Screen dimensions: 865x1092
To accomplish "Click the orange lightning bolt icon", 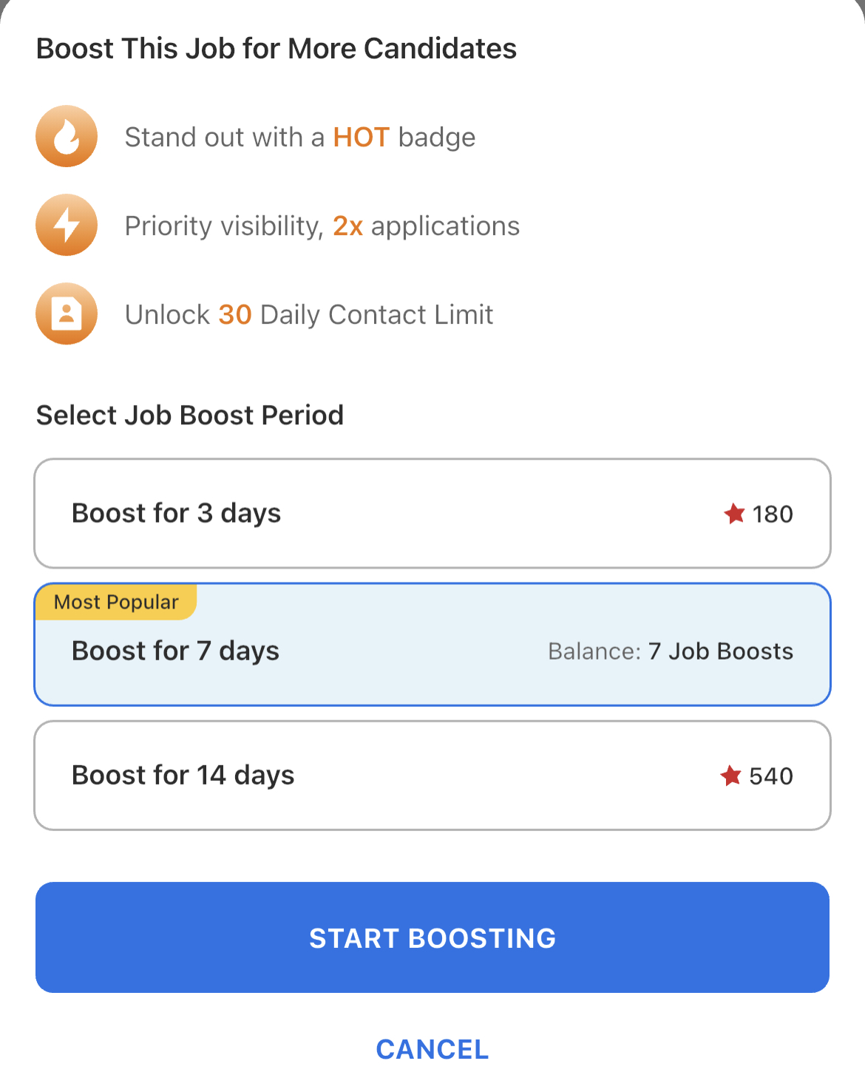I will [67, 225].
